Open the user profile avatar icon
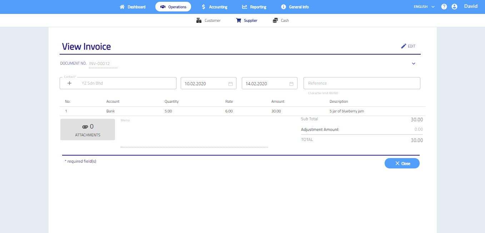This screenshot has height=233, width=485. tap(454, 7)
